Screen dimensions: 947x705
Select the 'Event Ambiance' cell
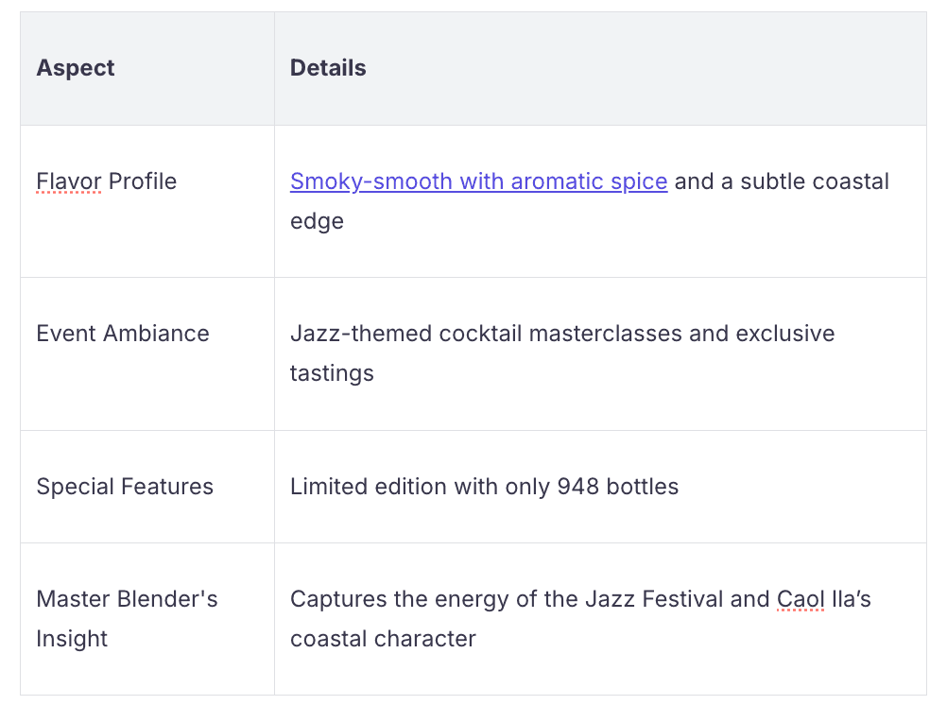pyautogui.click(x=123, y=334)
